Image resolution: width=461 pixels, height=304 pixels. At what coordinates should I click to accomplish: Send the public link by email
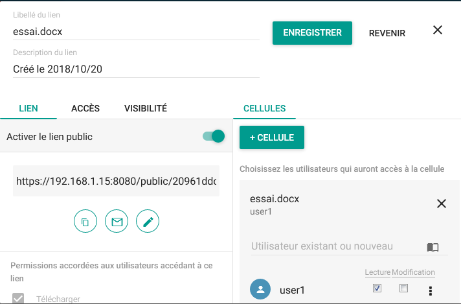(117, 222)
